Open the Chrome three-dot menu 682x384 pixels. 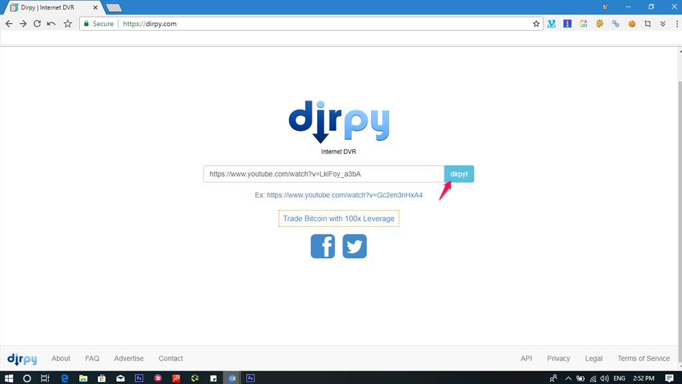coord(677,23)
